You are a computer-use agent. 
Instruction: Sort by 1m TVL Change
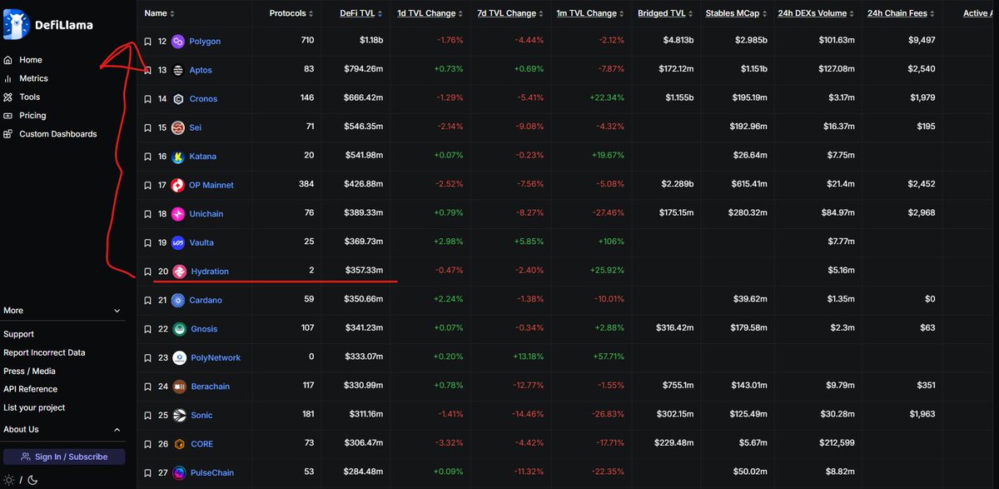(x=591, y=13)
